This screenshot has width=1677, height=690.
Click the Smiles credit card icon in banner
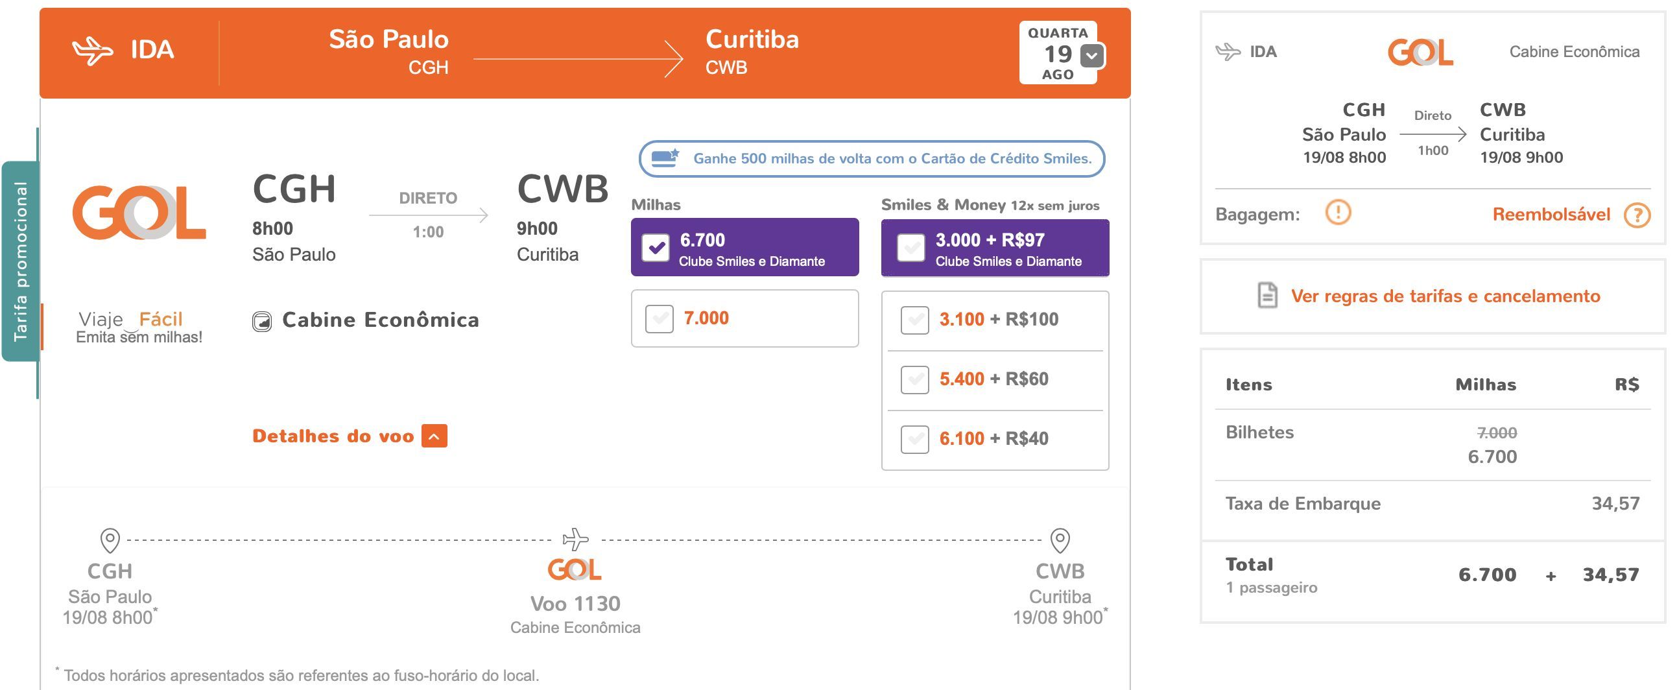click(665, 158)
